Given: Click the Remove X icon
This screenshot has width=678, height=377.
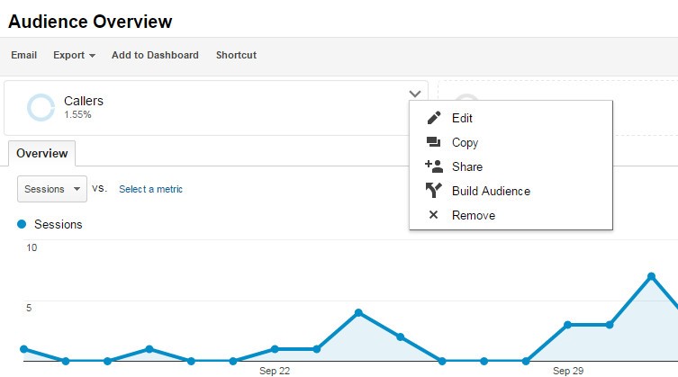Looking at the screenshot, I should 433,214.
